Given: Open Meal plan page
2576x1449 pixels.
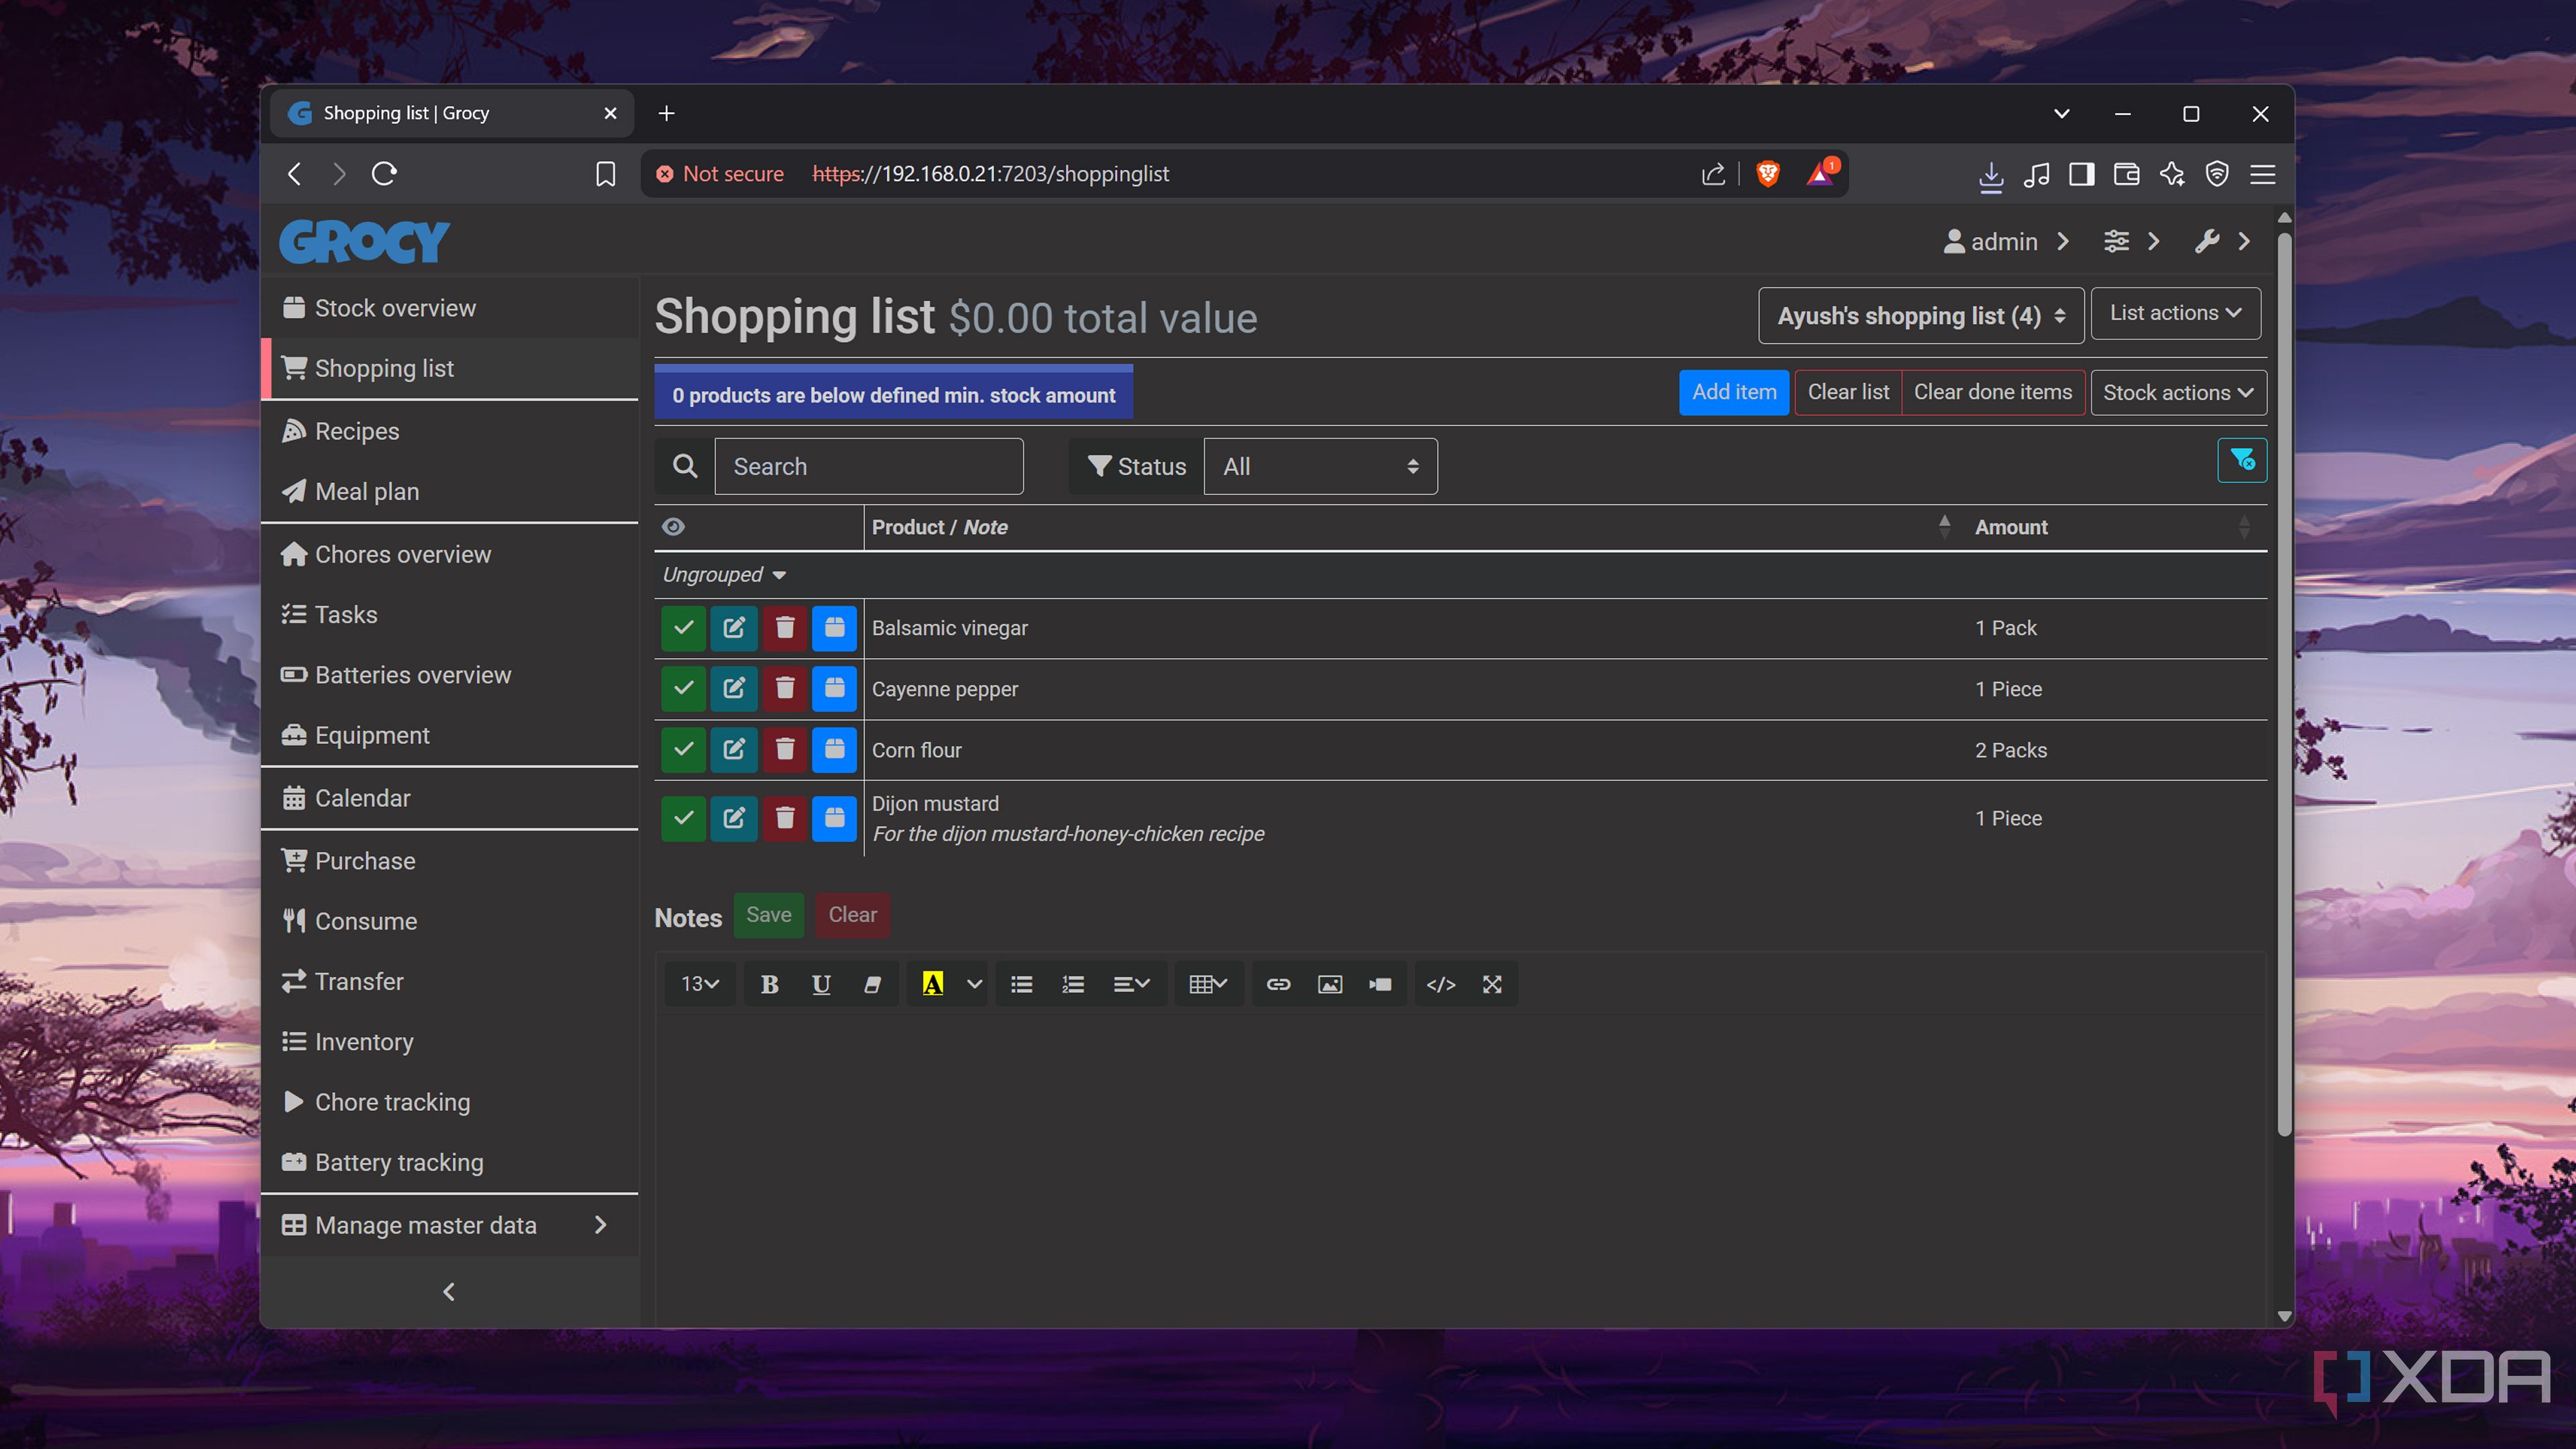Looking at the screenshot, I should point(449,492).
